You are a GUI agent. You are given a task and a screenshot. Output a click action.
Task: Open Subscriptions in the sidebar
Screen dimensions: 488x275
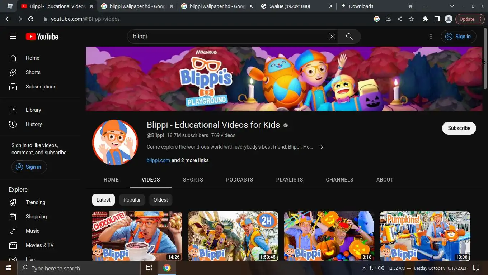click(x=40, y=87)
